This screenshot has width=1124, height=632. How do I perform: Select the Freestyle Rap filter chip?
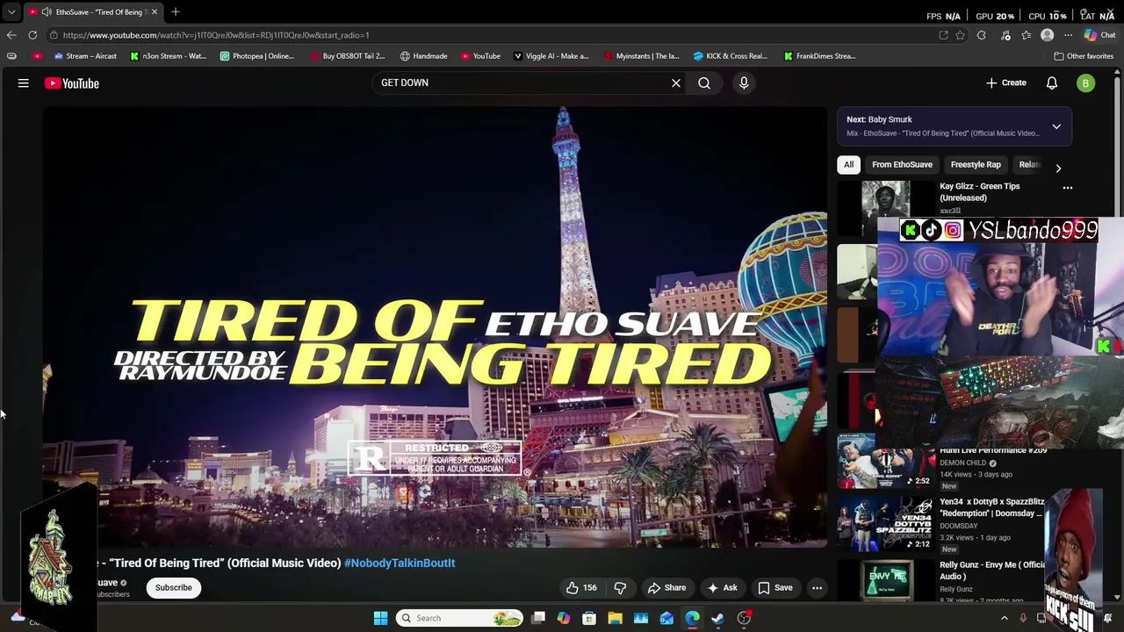976,165
